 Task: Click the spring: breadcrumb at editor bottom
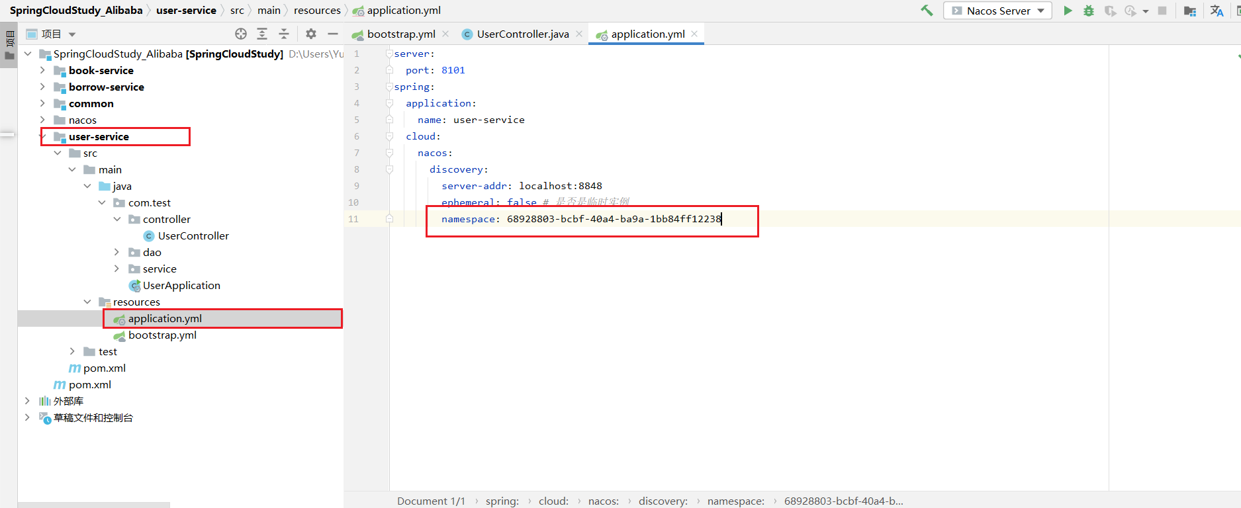coord(502,501)
